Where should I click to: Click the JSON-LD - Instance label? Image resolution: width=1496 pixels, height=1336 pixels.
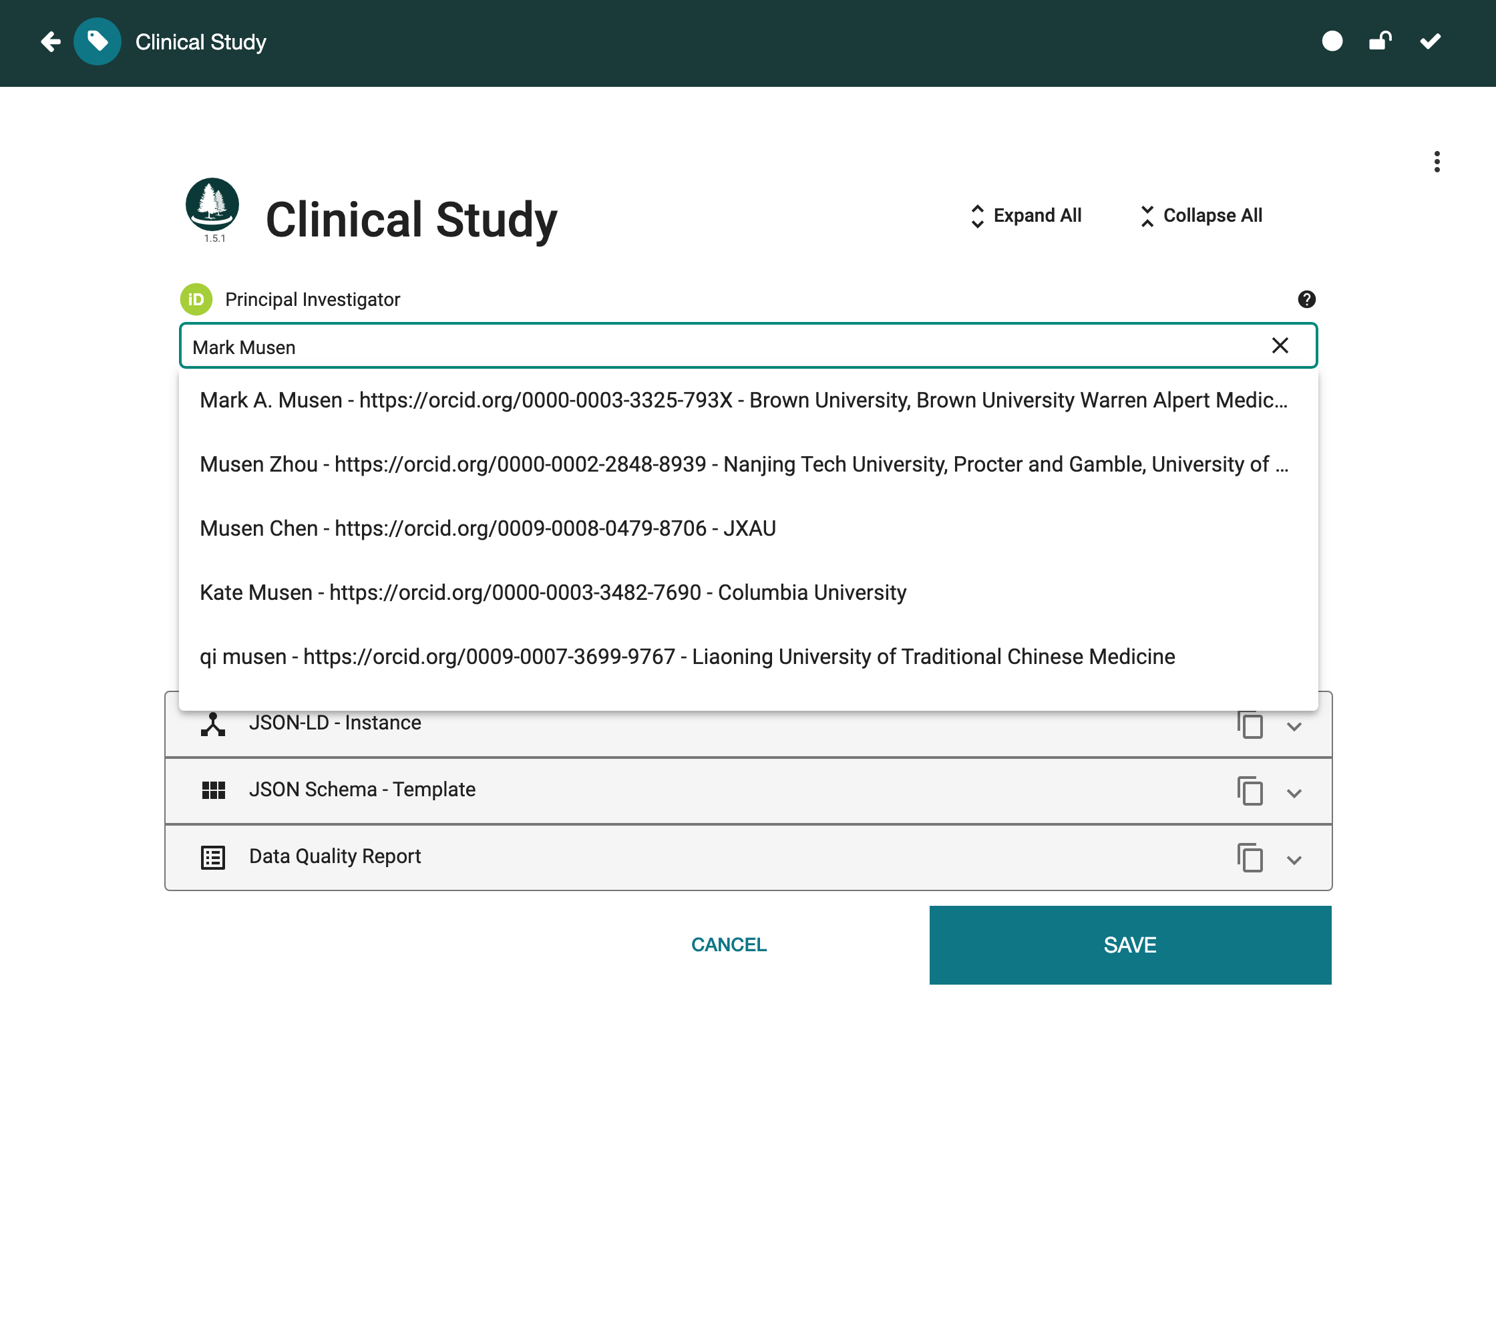tap(335, 723)
